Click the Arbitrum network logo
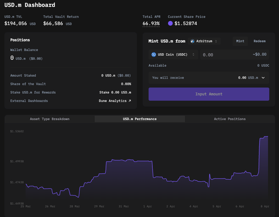Image resolution: width=279 pixels, height=217 pixels. coord(192,41)
